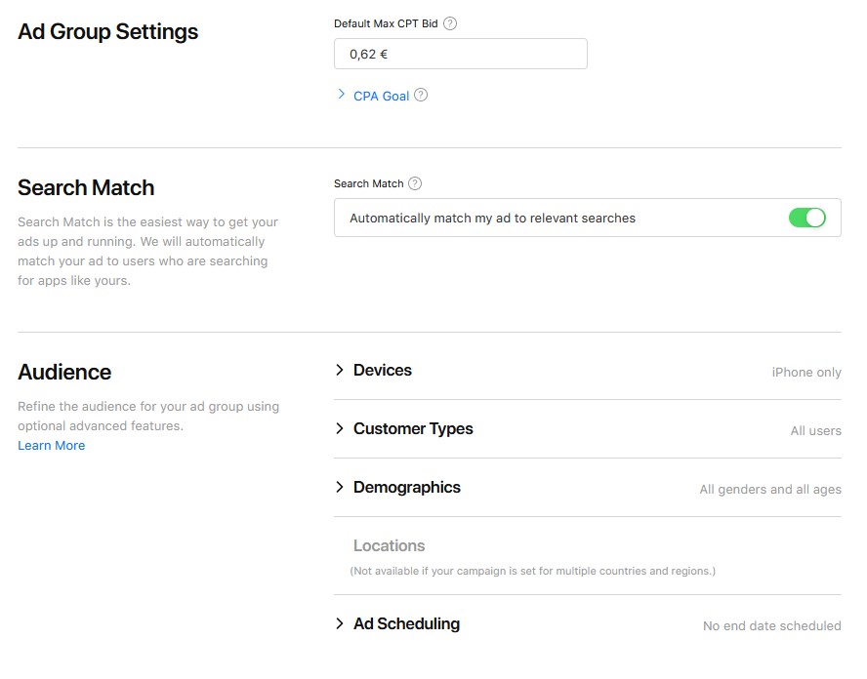The image size is (867, 679).
Task: Click the chevron arrow before CPA Goal
Action: point(341,95)
